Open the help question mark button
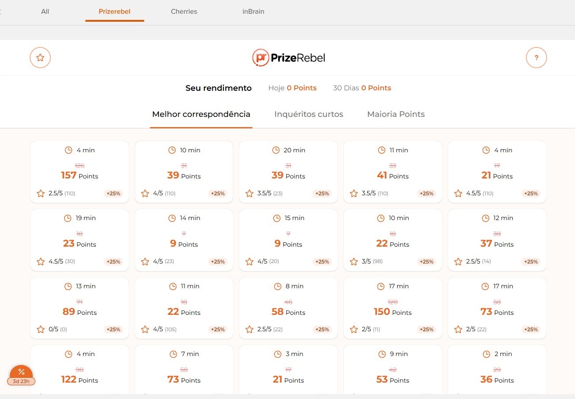Image resolution: width=575 pixels, height=399 pixels. point(536,58)
